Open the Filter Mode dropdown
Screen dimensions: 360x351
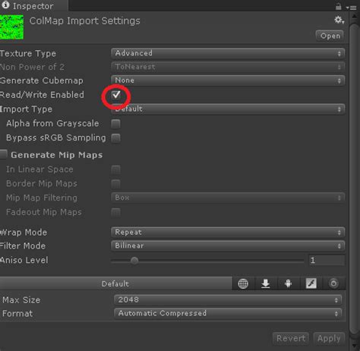click(228, 245)
